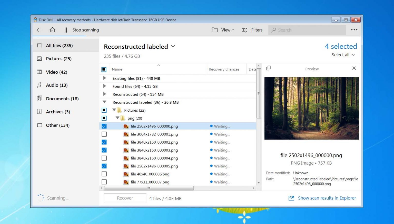Click the three-dots overflow menu icon
Image resolution: width=394 pixels, height=224 pixels.
tap(354, 30)
